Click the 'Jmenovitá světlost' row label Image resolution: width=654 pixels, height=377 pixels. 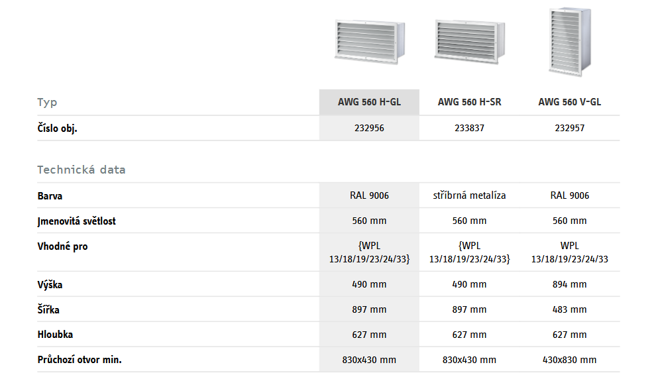(x=76, y=221)
